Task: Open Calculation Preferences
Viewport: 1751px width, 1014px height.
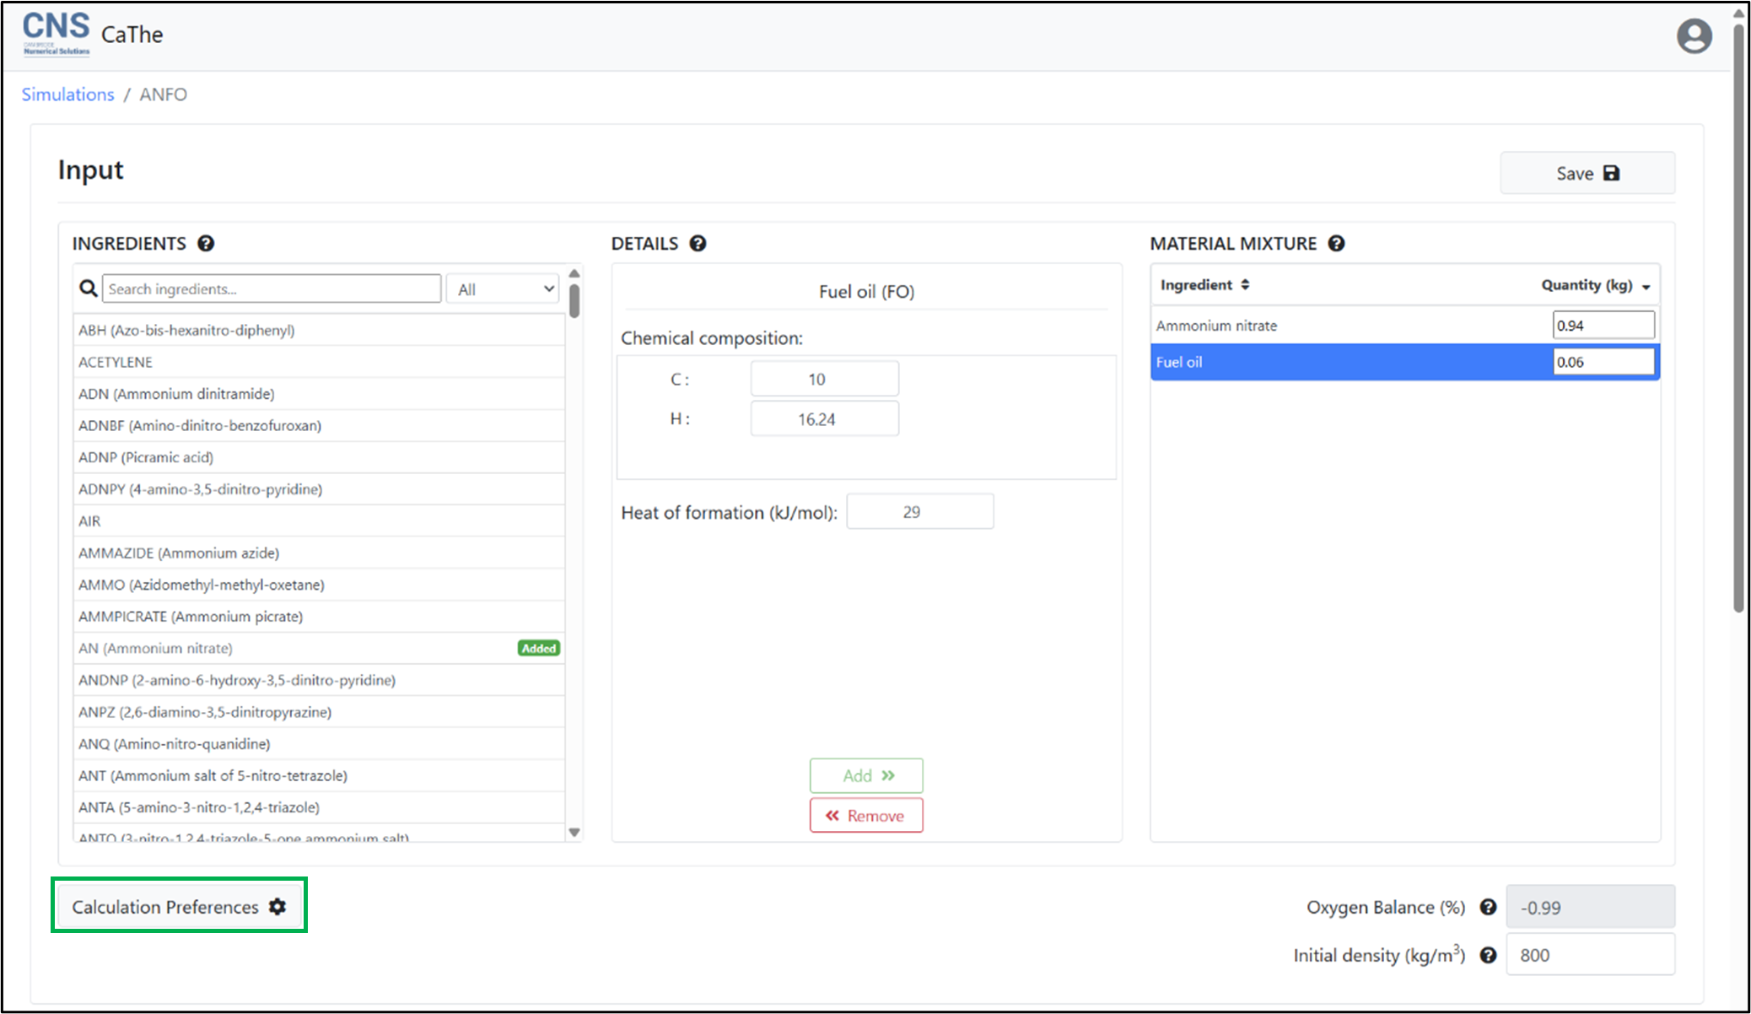Action: (x=179, y=906)
